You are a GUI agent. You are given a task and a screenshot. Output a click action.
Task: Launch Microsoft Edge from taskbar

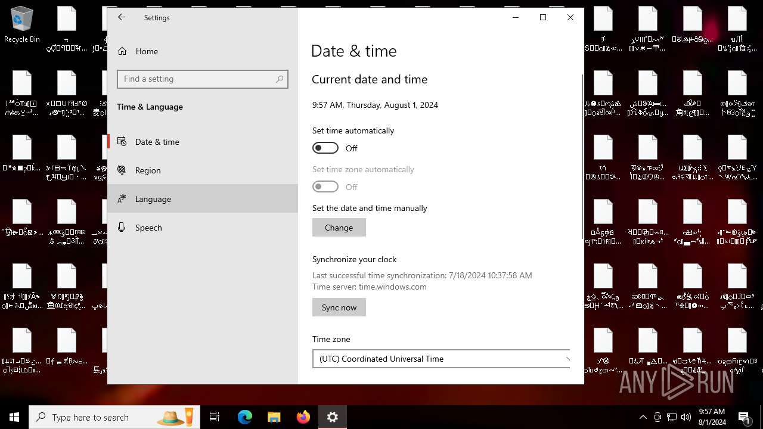click(245, 417)
